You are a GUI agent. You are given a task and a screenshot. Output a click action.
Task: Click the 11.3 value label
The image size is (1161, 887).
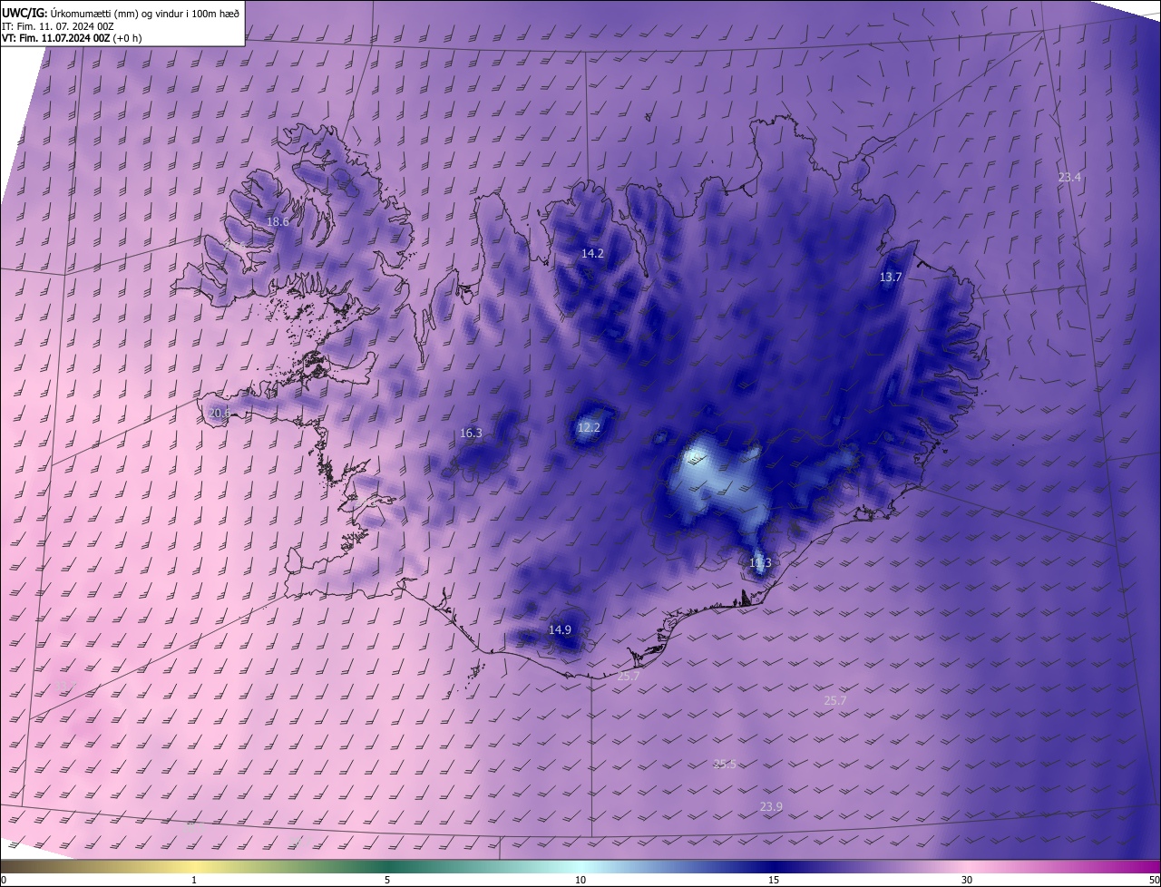[760, 562]
